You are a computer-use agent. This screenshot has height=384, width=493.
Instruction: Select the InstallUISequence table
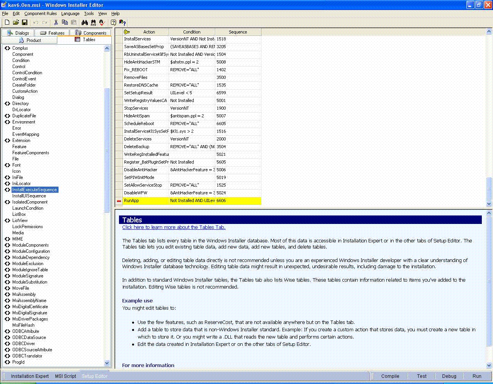pyautogui.click(x=29, y=196)
